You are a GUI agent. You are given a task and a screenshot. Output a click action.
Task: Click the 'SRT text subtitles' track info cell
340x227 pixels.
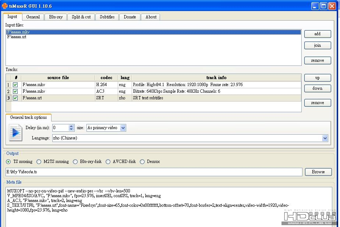pyautogui.click(x=216, y=98)
